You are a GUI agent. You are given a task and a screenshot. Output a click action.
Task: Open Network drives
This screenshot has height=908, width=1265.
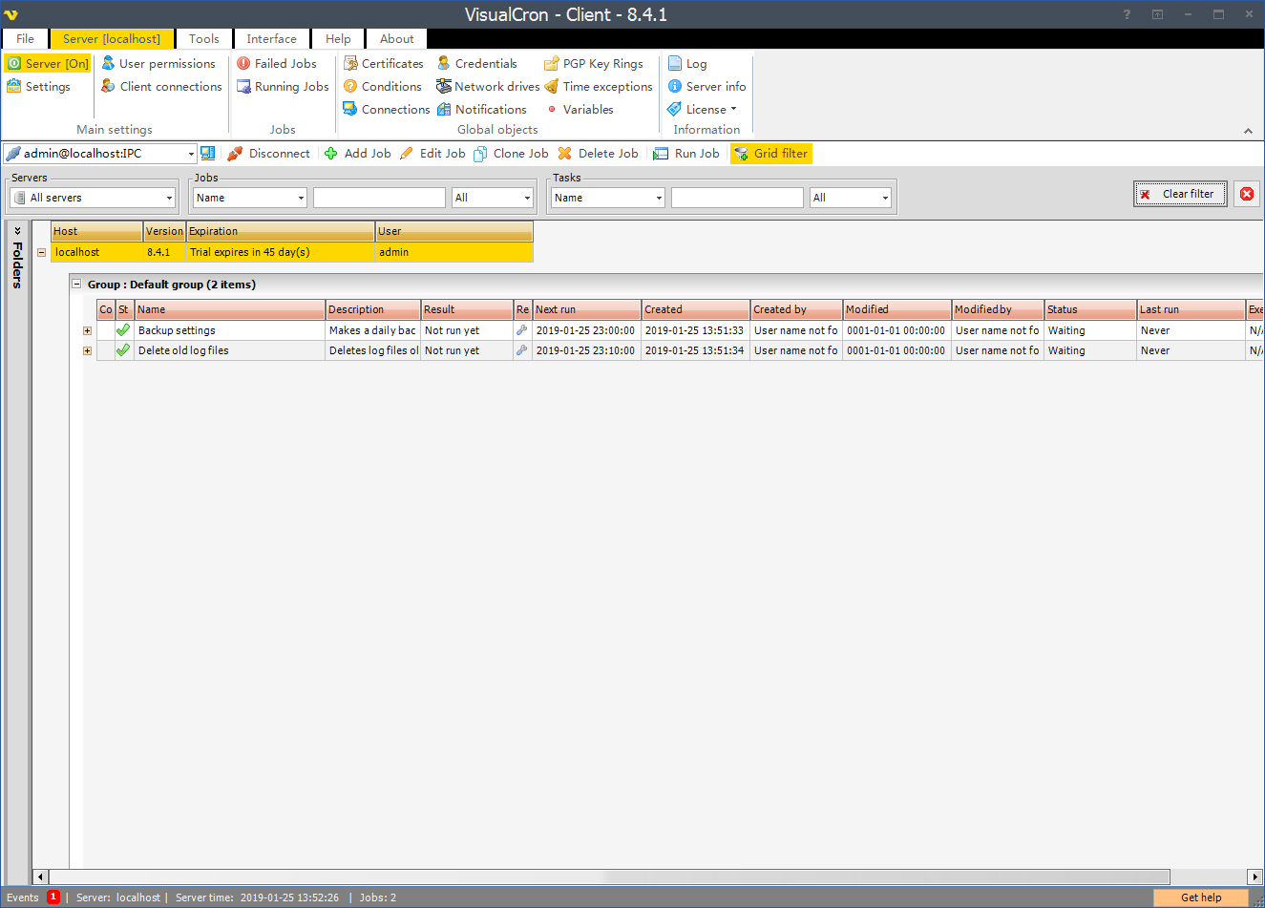(x=488, y=86)
